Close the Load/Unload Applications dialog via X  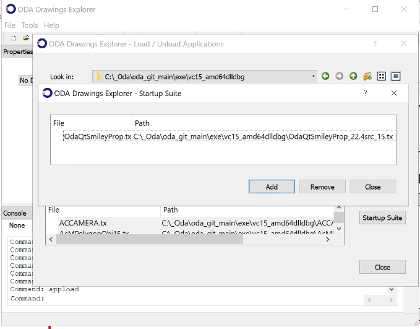coord(403,43)
